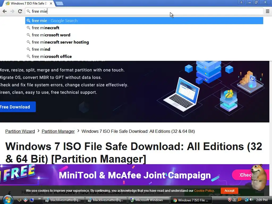Select the "free mind" suggestion
This screenshot has width=272, height=204.
pos(144,49)
